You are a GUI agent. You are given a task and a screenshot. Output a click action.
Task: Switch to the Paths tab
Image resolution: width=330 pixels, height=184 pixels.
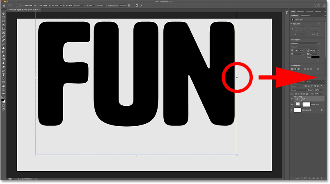tap(309, 82)
